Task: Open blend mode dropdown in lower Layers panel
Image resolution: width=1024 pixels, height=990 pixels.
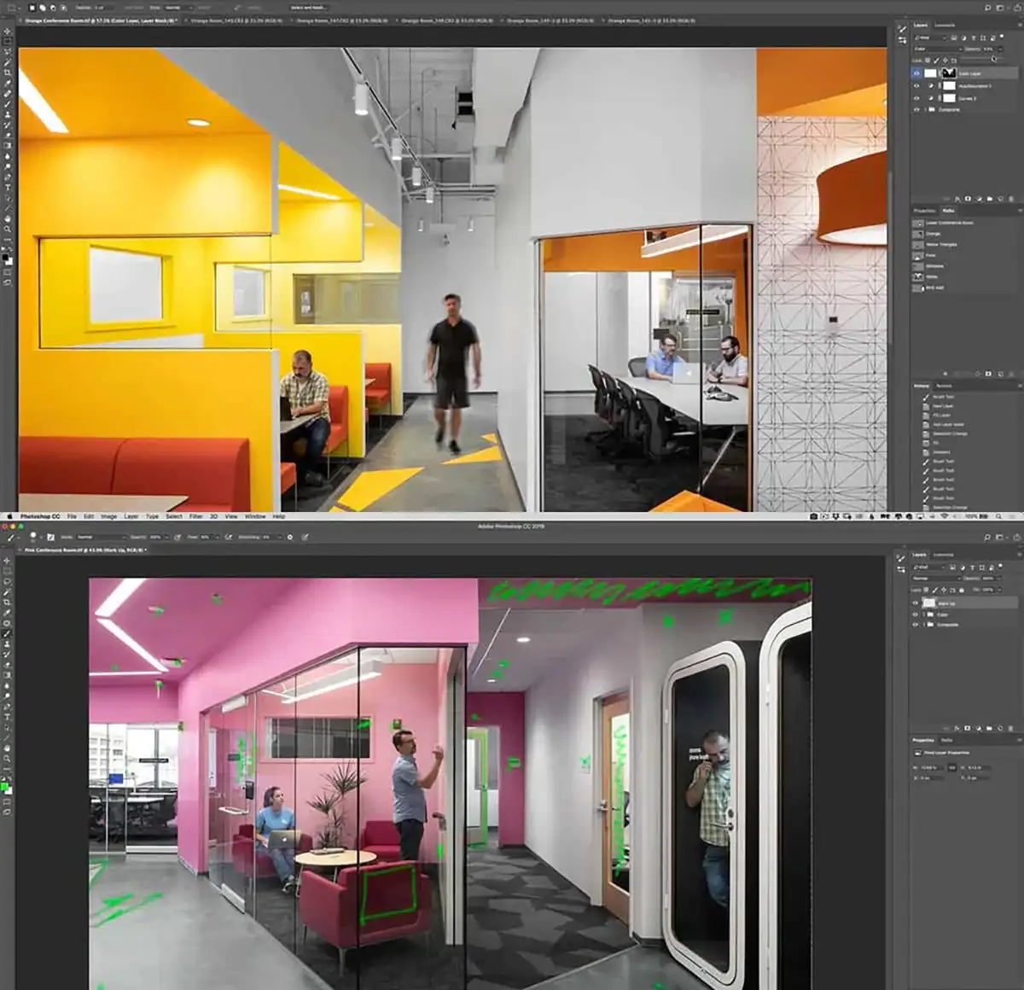Action: (x=936, y=579)
